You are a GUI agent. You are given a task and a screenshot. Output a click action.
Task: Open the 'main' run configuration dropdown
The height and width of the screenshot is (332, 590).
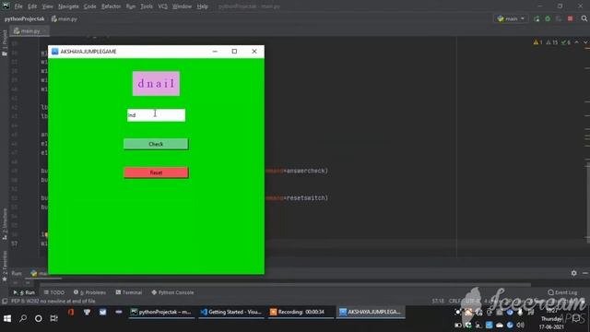click(511, 18)
